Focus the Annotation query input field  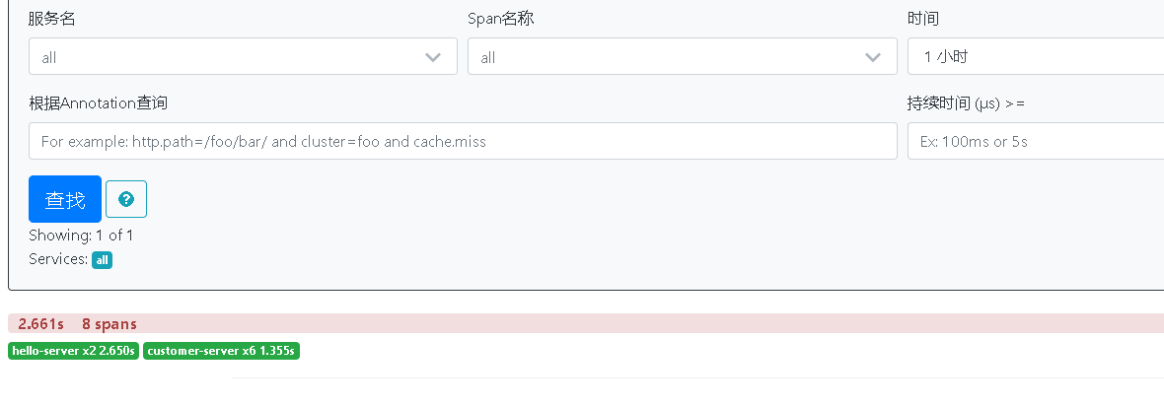click(463, 141)
